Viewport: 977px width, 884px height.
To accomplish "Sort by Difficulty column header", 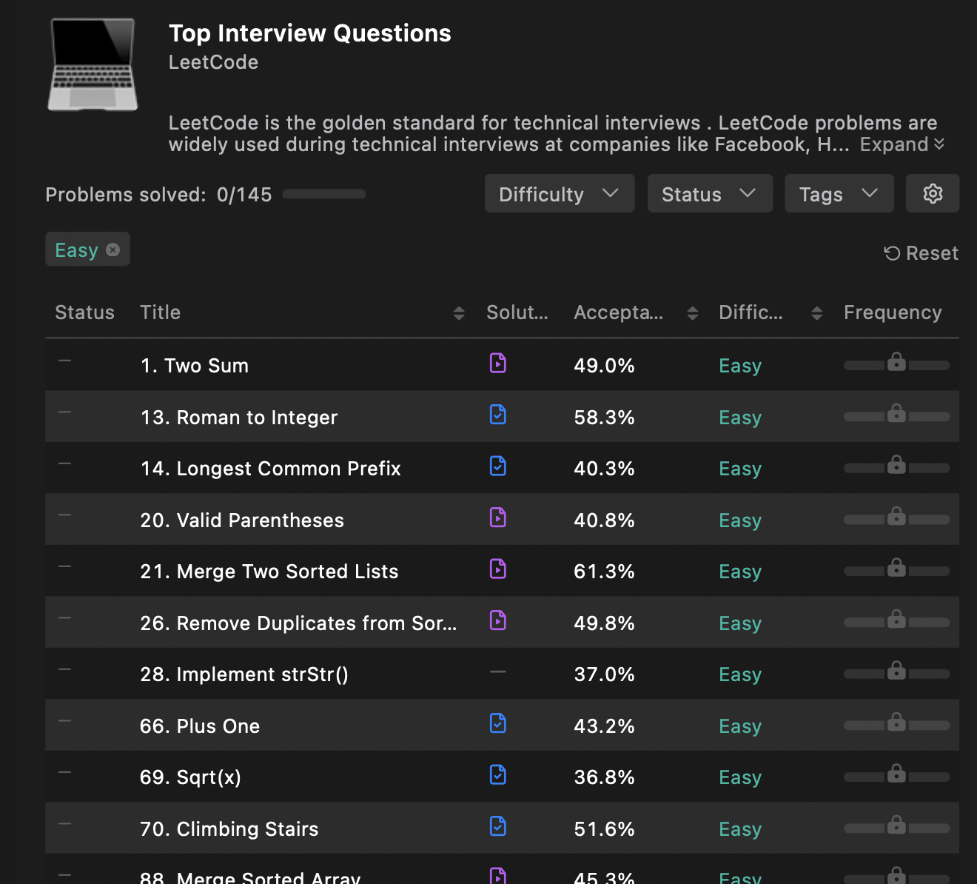I will coord(816,313).
